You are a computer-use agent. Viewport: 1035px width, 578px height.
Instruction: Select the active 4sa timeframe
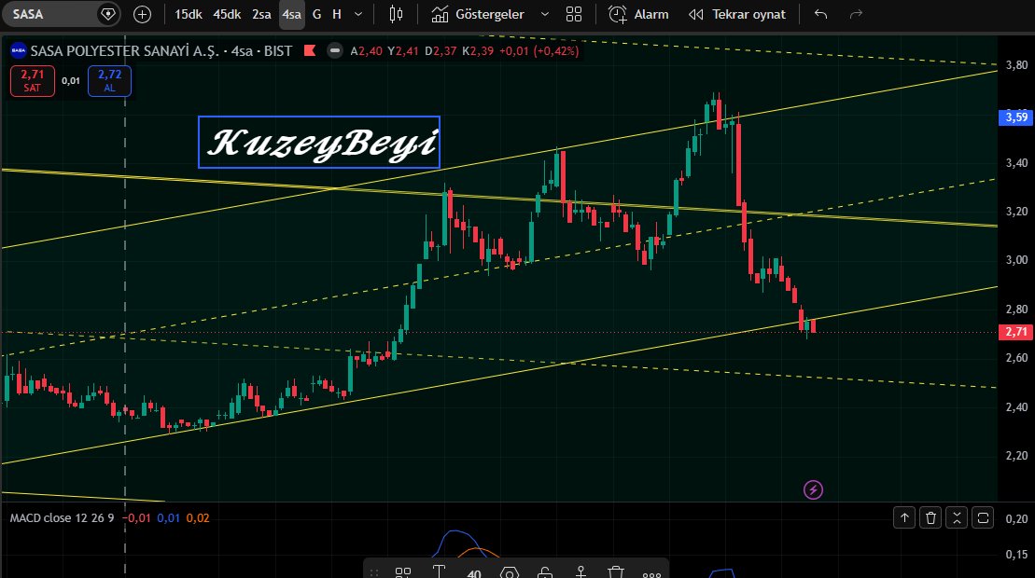tap(292, 14)
